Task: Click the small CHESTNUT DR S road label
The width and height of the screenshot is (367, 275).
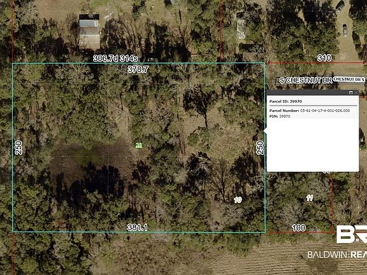Action: pos(349,80)
